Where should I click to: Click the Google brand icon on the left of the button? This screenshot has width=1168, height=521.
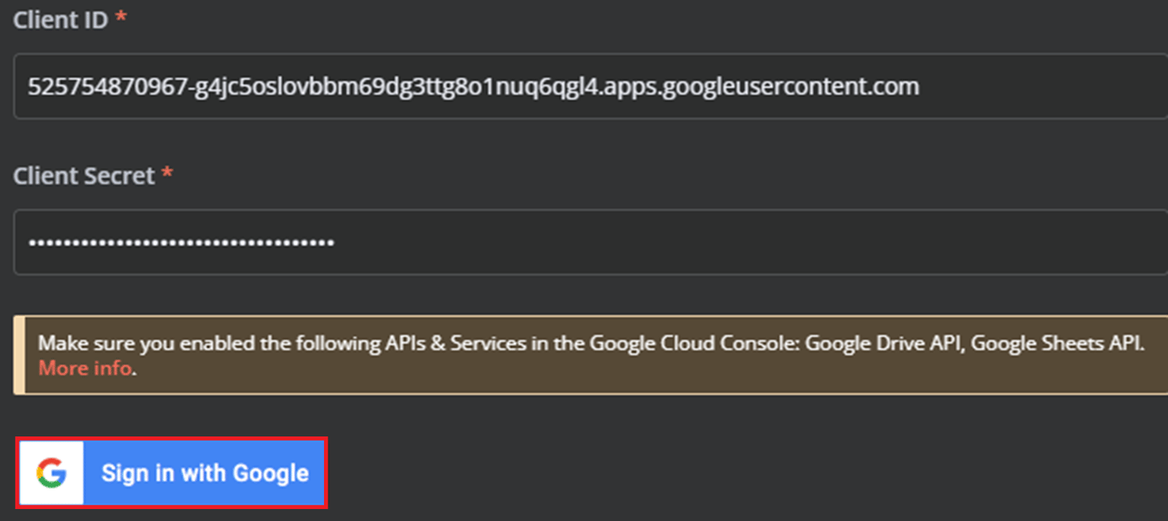tap(51, 471)
